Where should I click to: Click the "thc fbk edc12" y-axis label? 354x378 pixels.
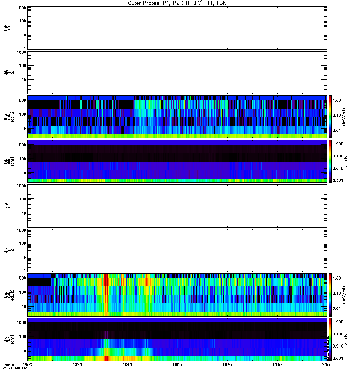click(x=9, y=294)
